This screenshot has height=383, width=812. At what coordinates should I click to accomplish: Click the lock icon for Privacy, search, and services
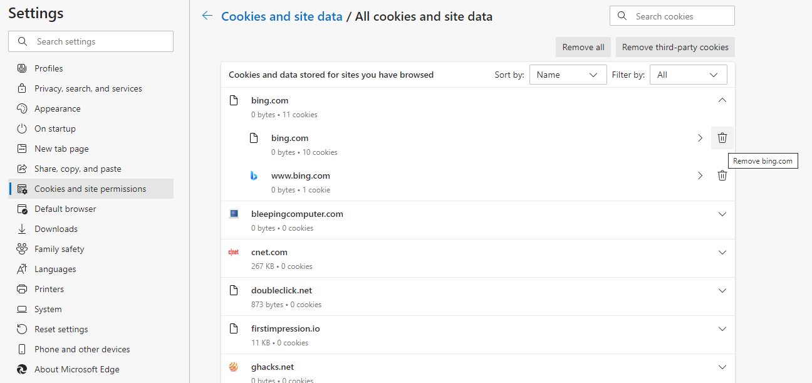22,88
